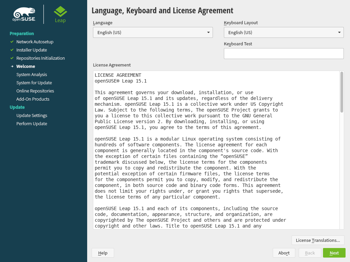Focus the Keyboard Test input field

(284, 54)
